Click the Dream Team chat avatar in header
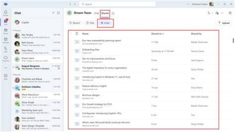The height and width of the screenshot is (132, 235). (69, 13)
